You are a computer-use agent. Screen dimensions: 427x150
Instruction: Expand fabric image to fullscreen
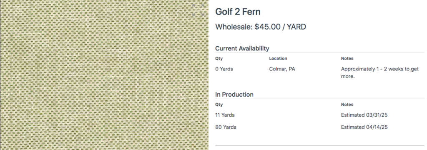point(198,10)
